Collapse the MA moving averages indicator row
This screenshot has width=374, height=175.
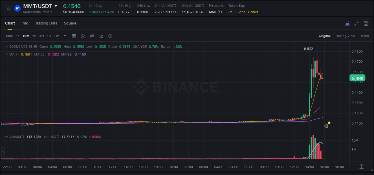7,54
